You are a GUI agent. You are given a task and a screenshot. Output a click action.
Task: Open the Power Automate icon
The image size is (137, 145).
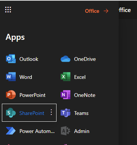click(11, 131)
